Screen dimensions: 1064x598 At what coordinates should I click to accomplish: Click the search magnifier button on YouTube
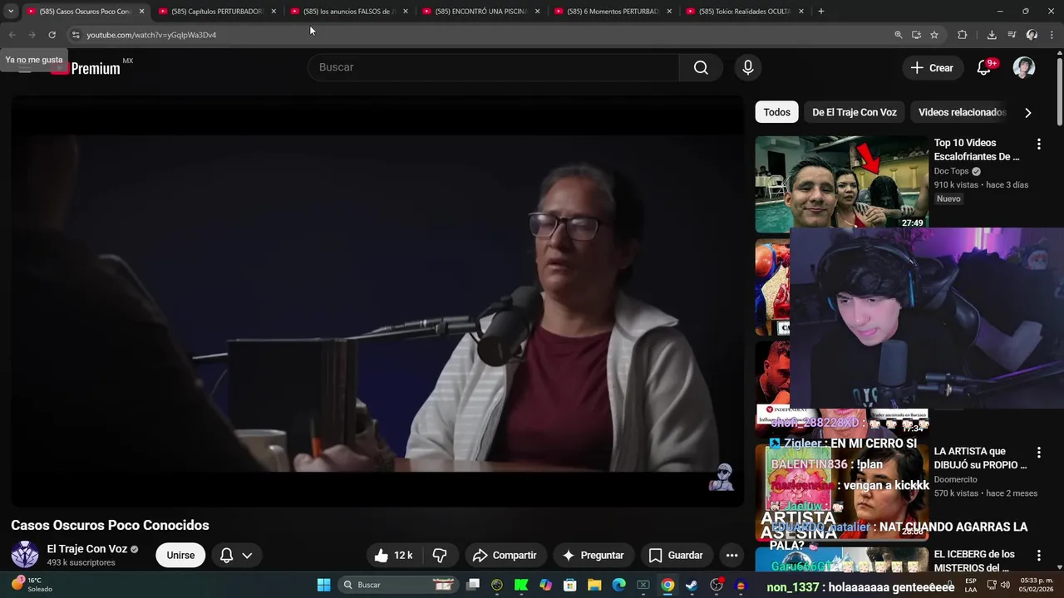(x=701, y=67)
